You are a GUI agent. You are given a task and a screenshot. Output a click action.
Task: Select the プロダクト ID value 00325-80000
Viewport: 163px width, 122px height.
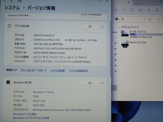pyautogui.click(x=49, y=53)
